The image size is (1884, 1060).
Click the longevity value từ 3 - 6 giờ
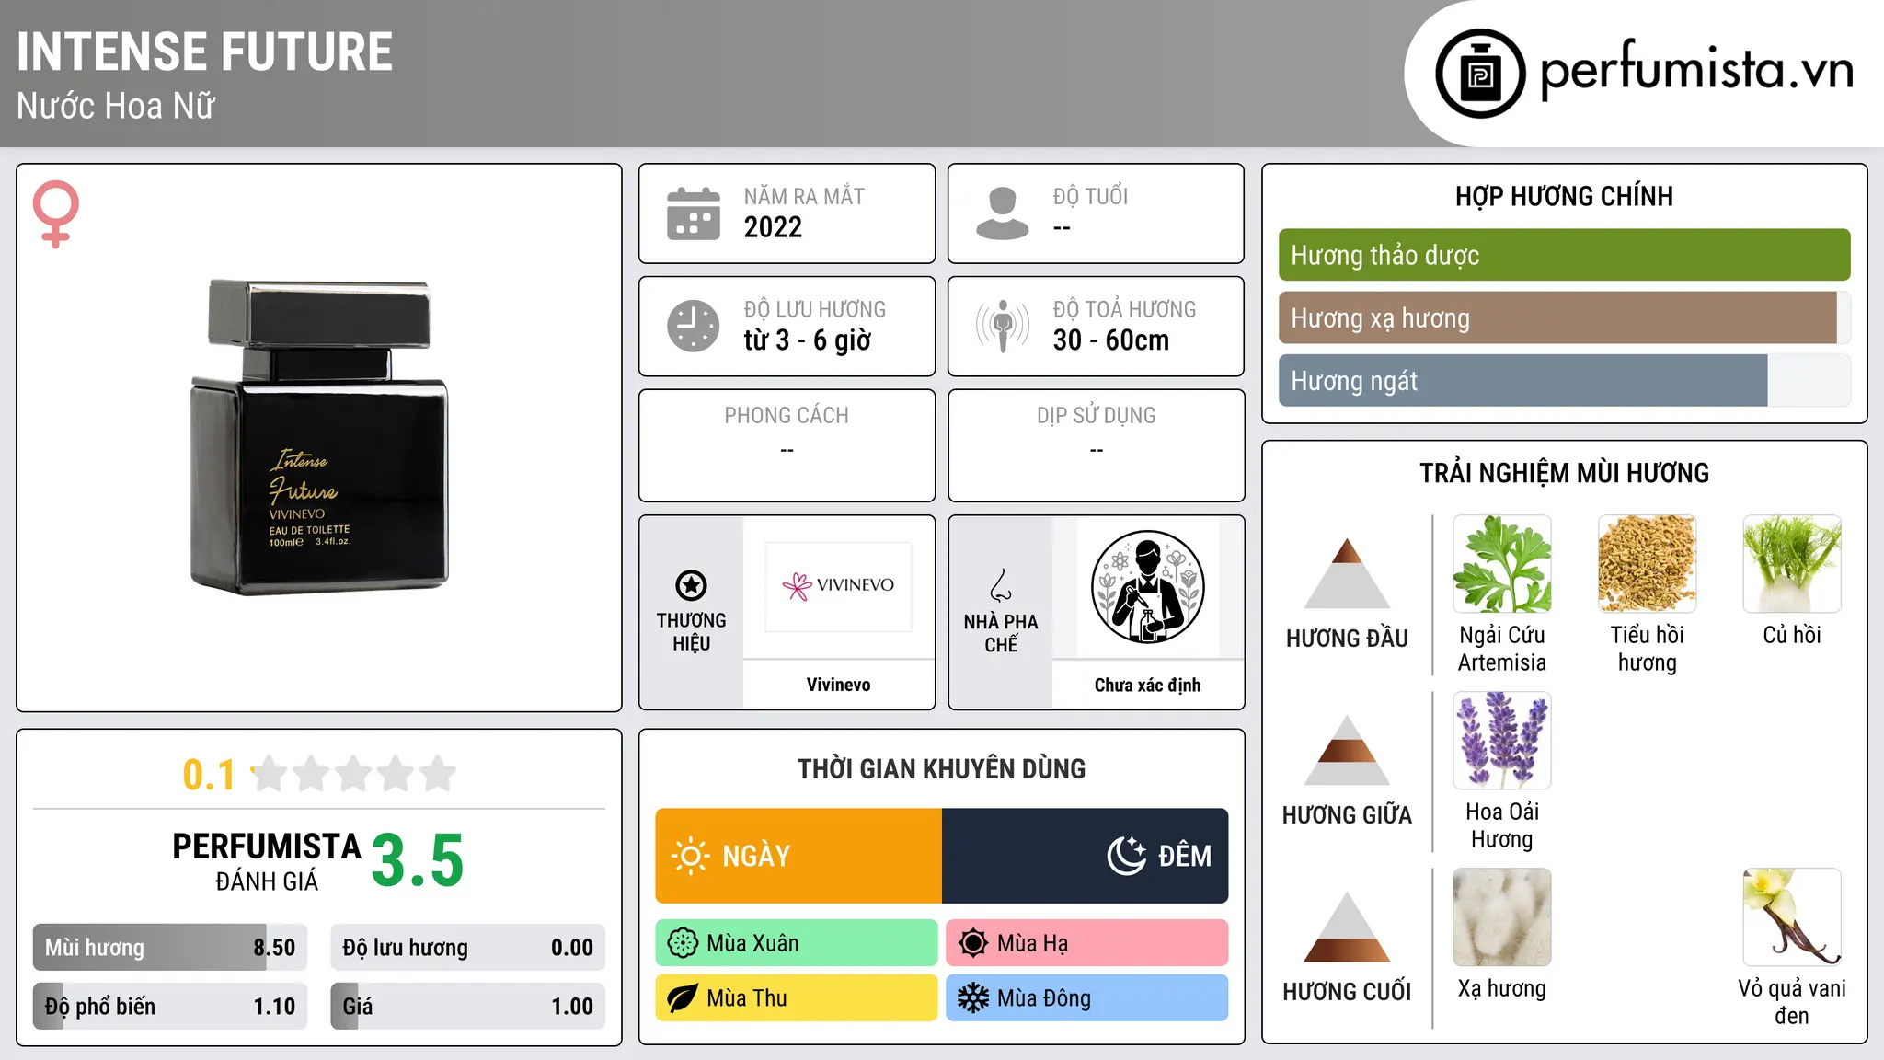(x=807, y=340)
